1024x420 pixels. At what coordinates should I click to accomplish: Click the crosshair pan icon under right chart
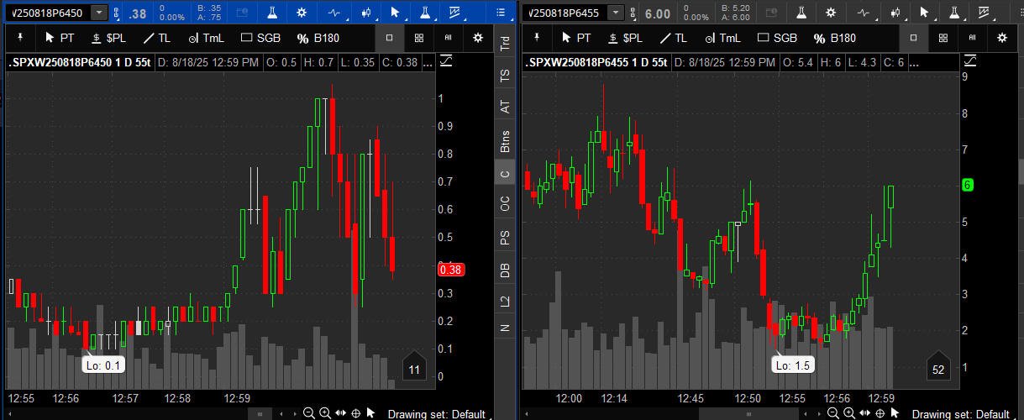(880, 413)
